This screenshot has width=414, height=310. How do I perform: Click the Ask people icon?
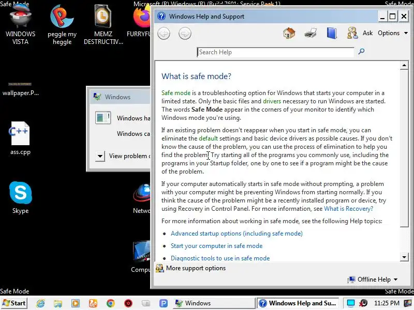(x=352, y=33)
